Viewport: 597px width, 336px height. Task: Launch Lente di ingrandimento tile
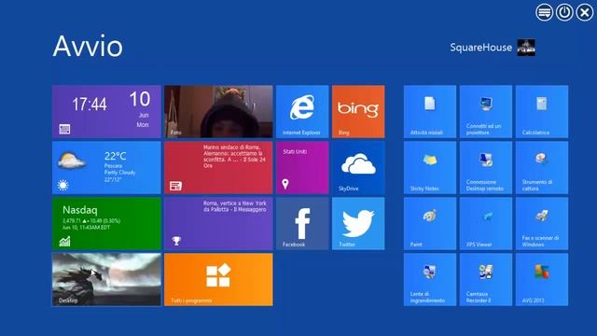pos(430,280)
